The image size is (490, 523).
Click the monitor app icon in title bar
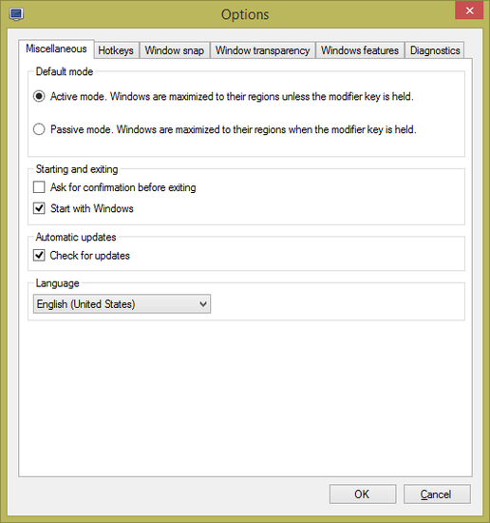coord(16,14)
